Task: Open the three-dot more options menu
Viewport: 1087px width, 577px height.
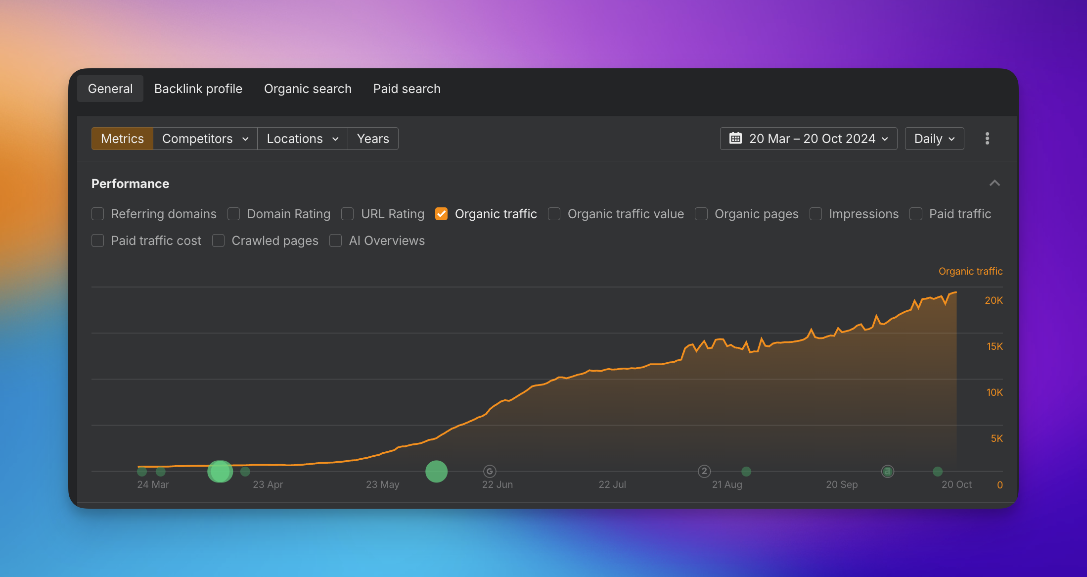Action: click(987, 139)
